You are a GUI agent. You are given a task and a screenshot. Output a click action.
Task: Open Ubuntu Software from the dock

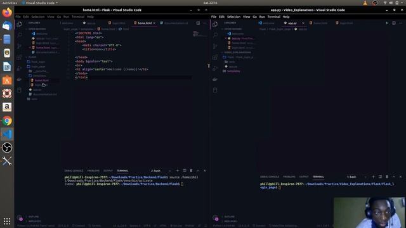coord(7,80)
